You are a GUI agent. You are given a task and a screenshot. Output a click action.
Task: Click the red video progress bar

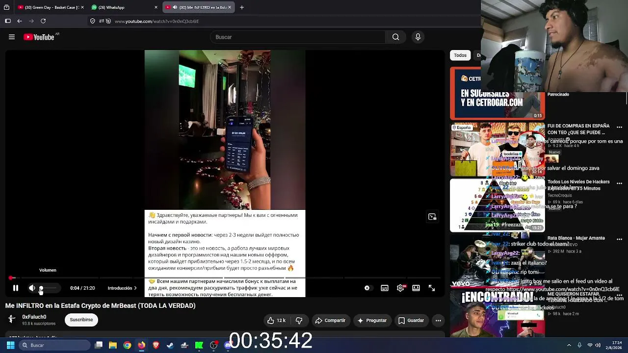click(x=225, y=278)
